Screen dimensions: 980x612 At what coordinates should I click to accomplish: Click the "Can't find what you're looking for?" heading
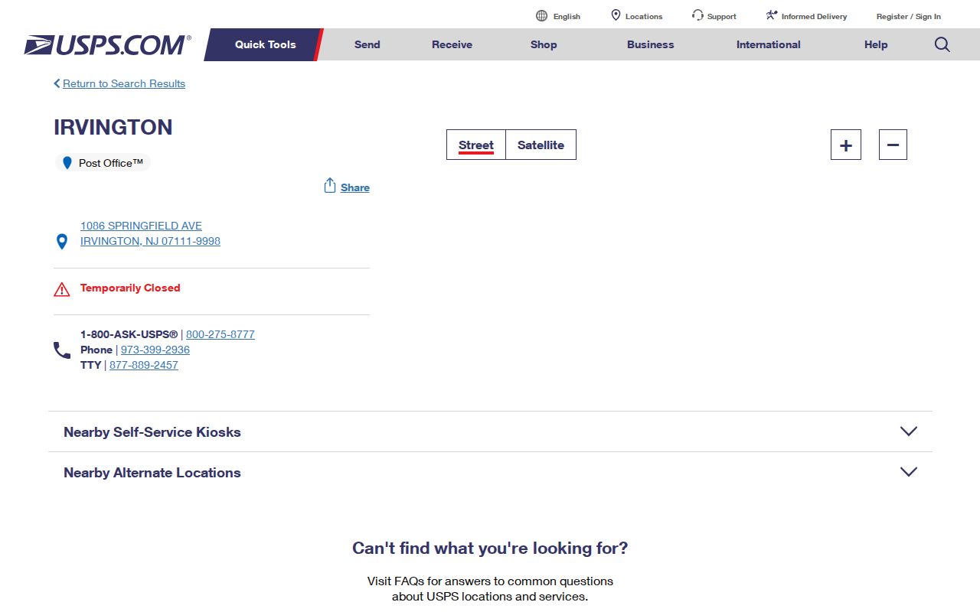[x=490, y=548]
